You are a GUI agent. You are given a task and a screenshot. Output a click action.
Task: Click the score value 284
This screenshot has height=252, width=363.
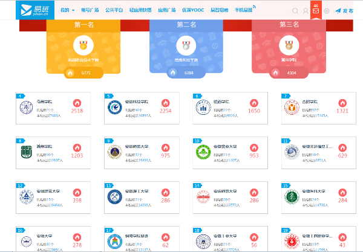click(x=342, y=201)
